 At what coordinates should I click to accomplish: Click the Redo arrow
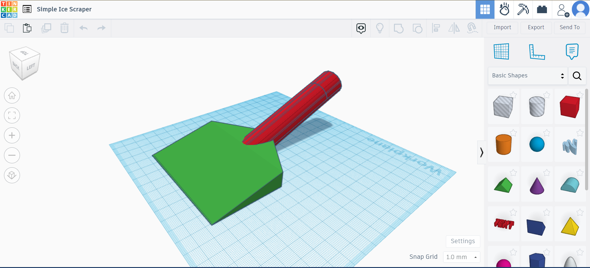point(101,28)
